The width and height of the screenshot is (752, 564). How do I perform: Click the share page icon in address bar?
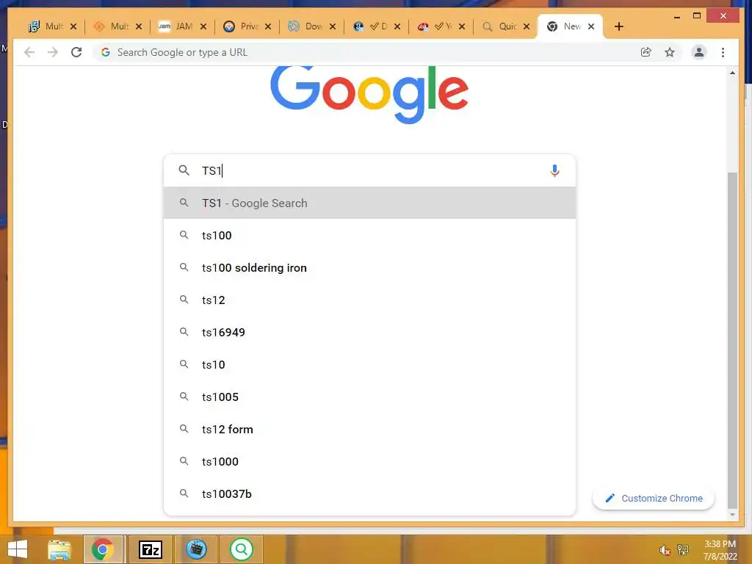pos(646,52)
